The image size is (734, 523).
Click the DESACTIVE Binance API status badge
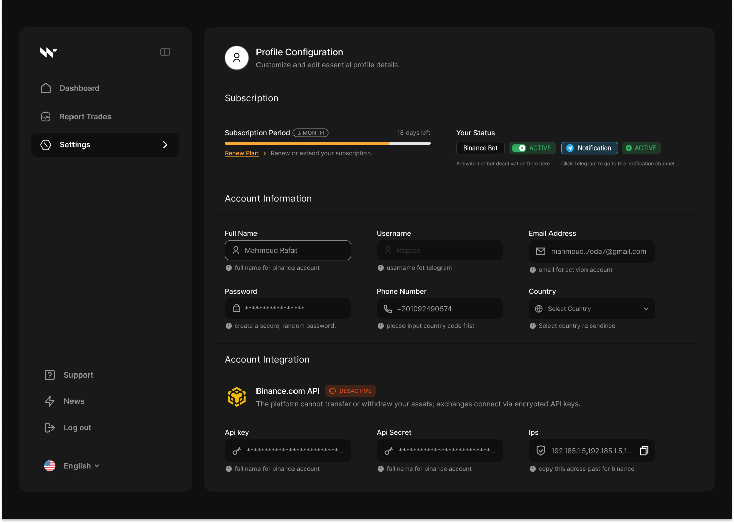[x=350, y=391]
